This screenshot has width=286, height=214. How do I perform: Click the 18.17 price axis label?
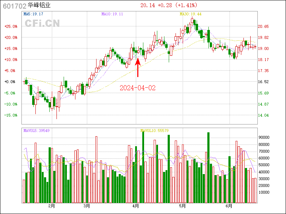pos(263,60)
